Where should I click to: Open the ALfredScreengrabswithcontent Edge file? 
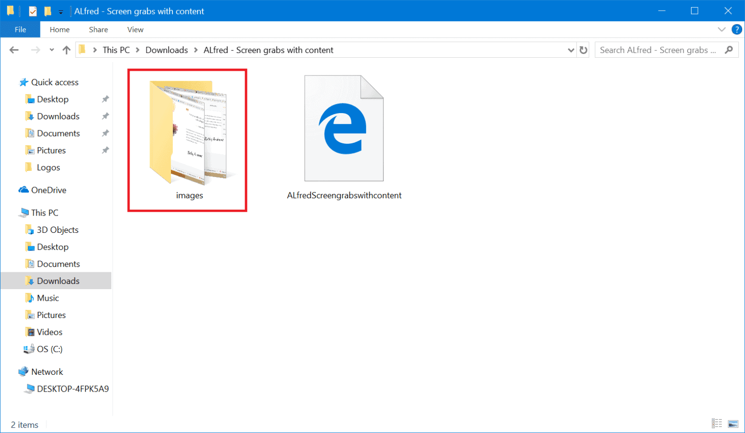tap(344, 128)
